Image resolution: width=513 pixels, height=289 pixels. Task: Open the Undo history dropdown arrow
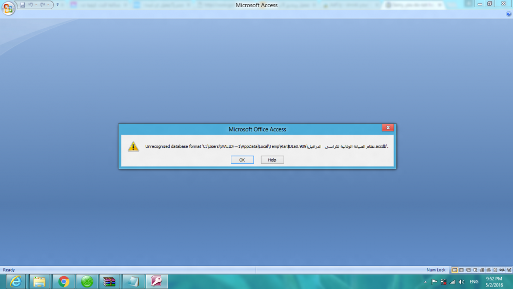pyautogui.click(x=36, y=5)
